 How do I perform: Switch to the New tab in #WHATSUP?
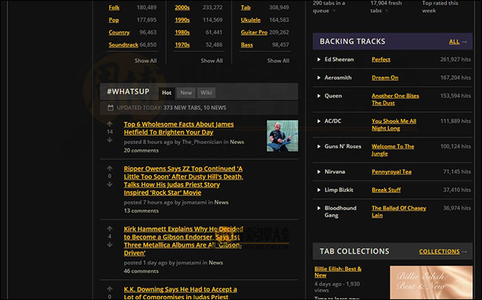tap(186, 93)
